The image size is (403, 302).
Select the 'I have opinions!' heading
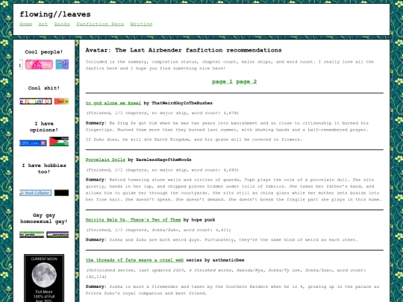tap(44, 127)
